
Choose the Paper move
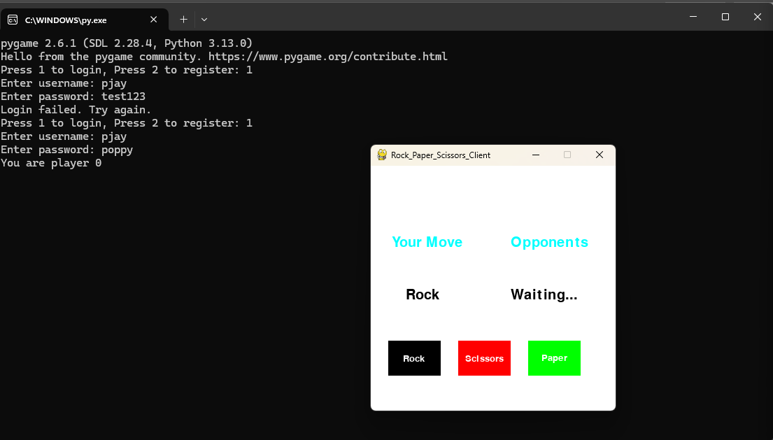[x=554, y=357]
